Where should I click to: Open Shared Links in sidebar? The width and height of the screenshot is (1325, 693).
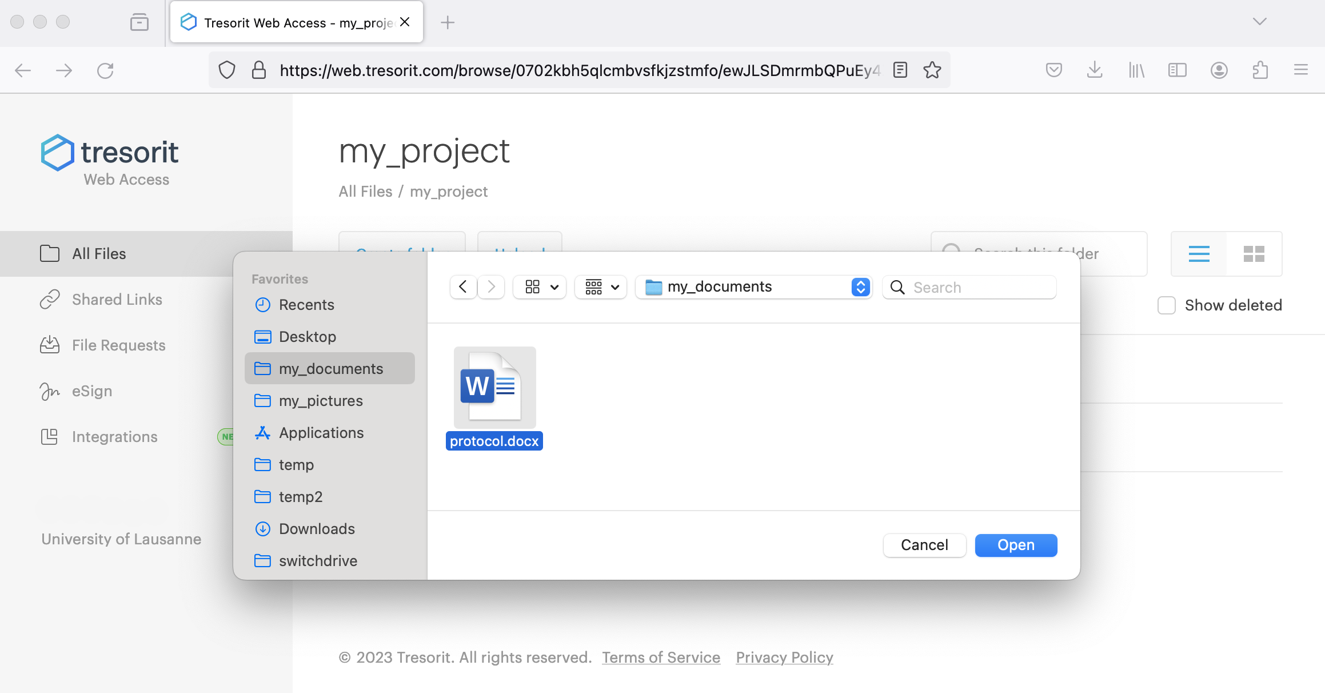(x=117, y=300)
